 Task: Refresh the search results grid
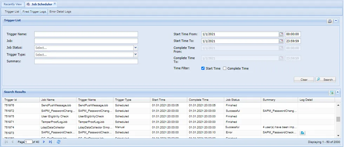point(58,142)
